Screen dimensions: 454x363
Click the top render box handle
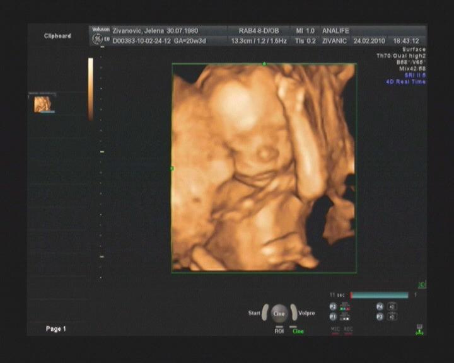(x=264, y=64)
